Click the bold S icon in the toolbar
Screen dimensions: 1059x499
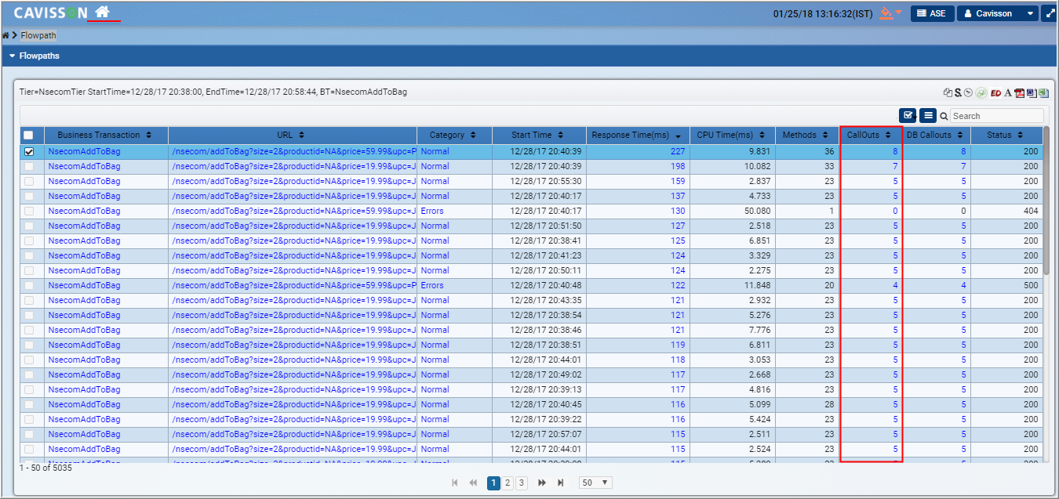[x=959, y=93]
